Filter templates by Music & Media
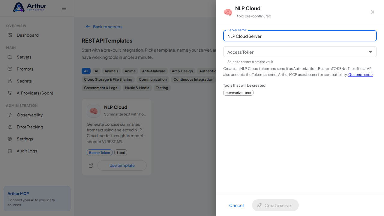Viewport: 384px width, 216px height. 137,88
